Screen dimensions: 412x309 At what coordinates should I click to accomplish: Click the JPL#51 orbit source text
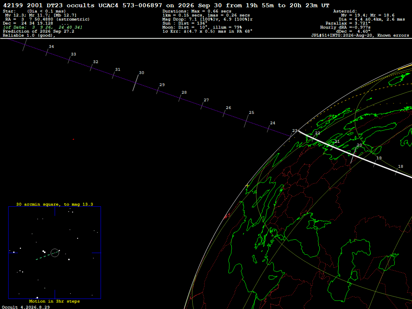[360, 35]
